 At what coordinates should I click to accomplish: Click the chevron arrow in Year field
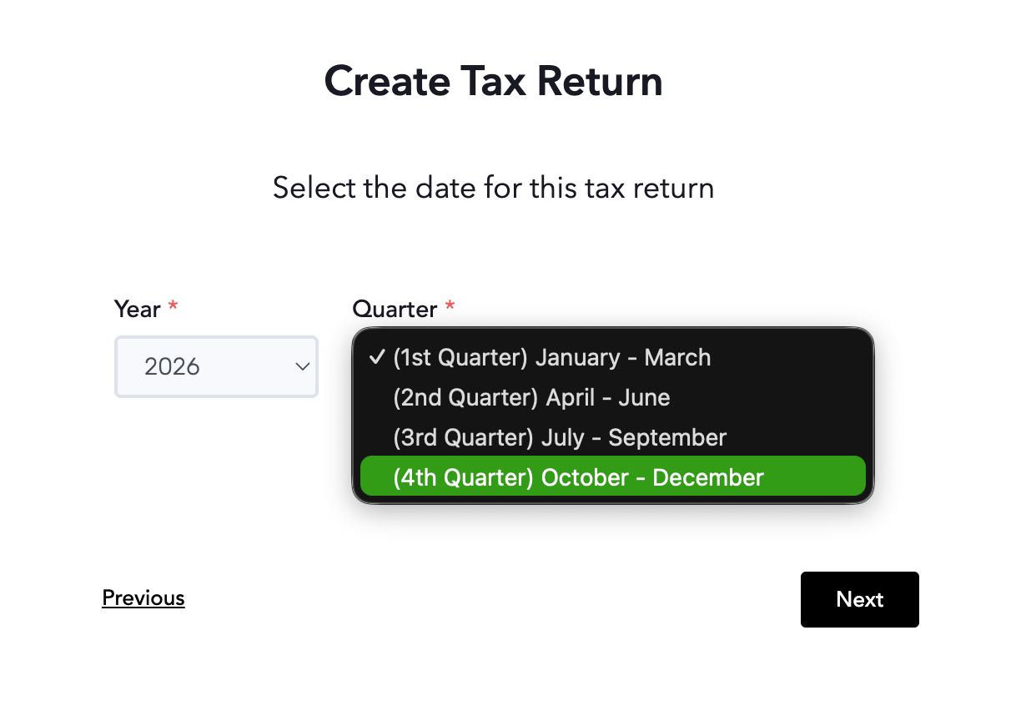[303, 366]
